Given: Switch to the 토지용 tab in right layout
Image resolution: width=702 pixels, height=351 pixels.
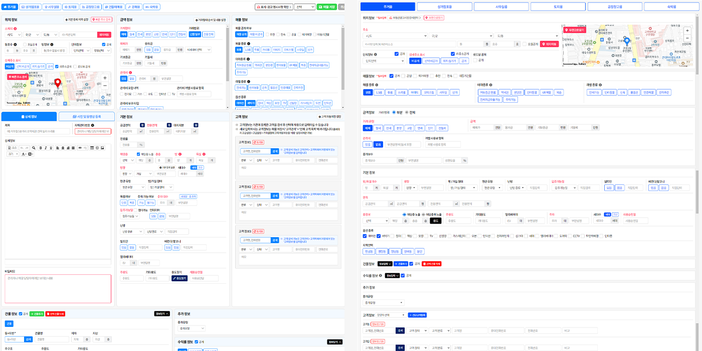Looking at the screenshot, I should click(x=557, y=7).
